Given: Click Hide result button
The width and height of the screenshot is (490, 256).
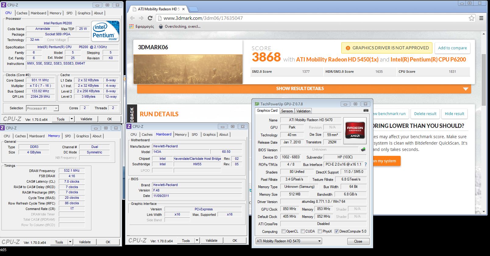Looking at the screenshot, I should (x=454, y=114).
